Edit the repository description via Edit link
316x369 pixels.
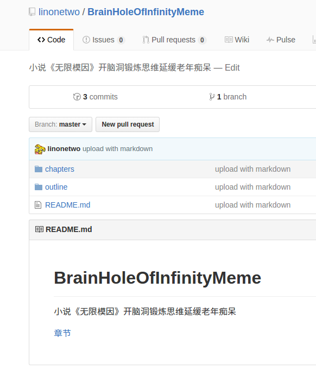[x=232, y=68]
